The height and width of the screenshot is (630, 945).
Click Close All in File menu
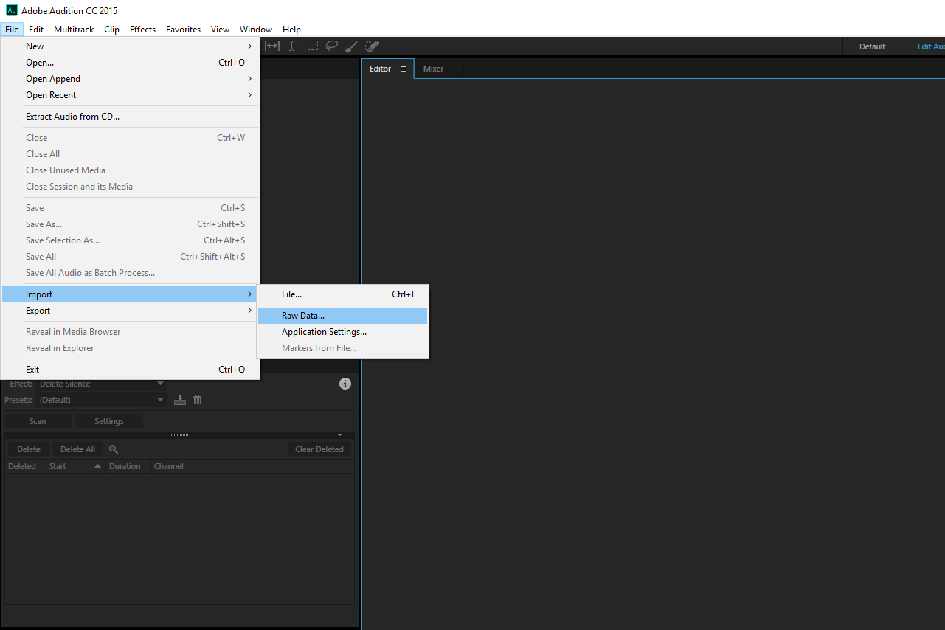131,154
